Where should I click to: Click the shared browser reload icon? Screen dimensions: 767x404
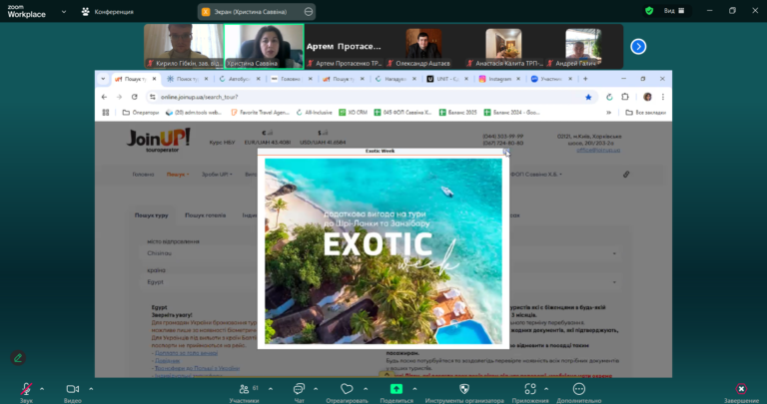[135, 97]
